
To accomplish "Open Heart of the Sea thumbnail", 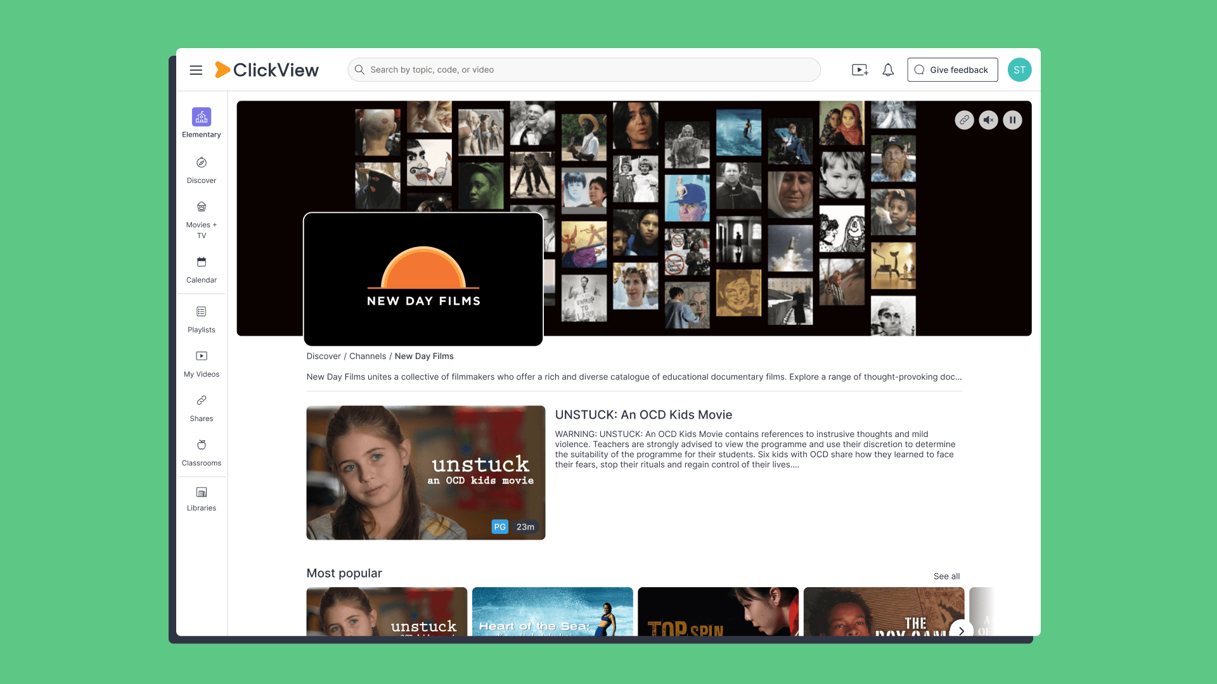I will (x=553, y=612).
